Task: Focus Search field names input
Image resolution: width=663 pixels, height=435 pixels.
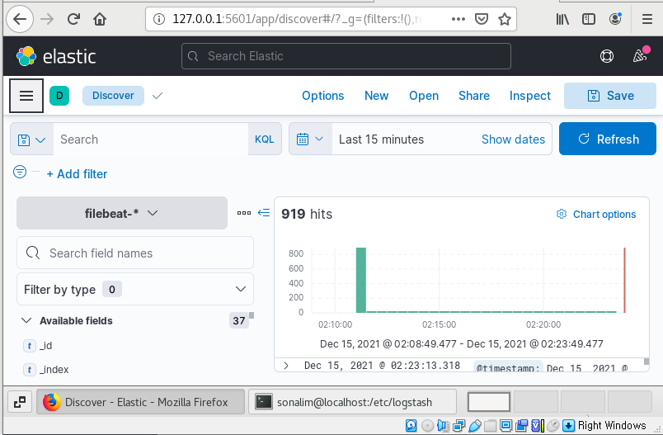Action: coord(135,253)
